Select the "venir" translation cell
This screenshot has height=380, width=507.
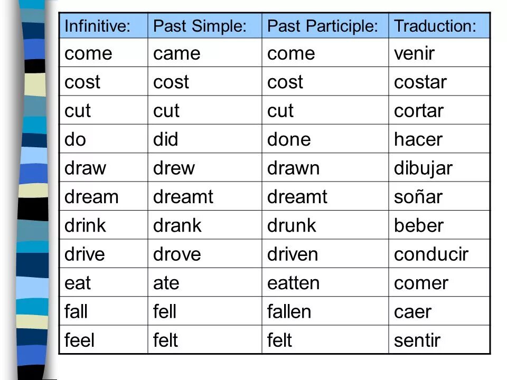(415, 53)
